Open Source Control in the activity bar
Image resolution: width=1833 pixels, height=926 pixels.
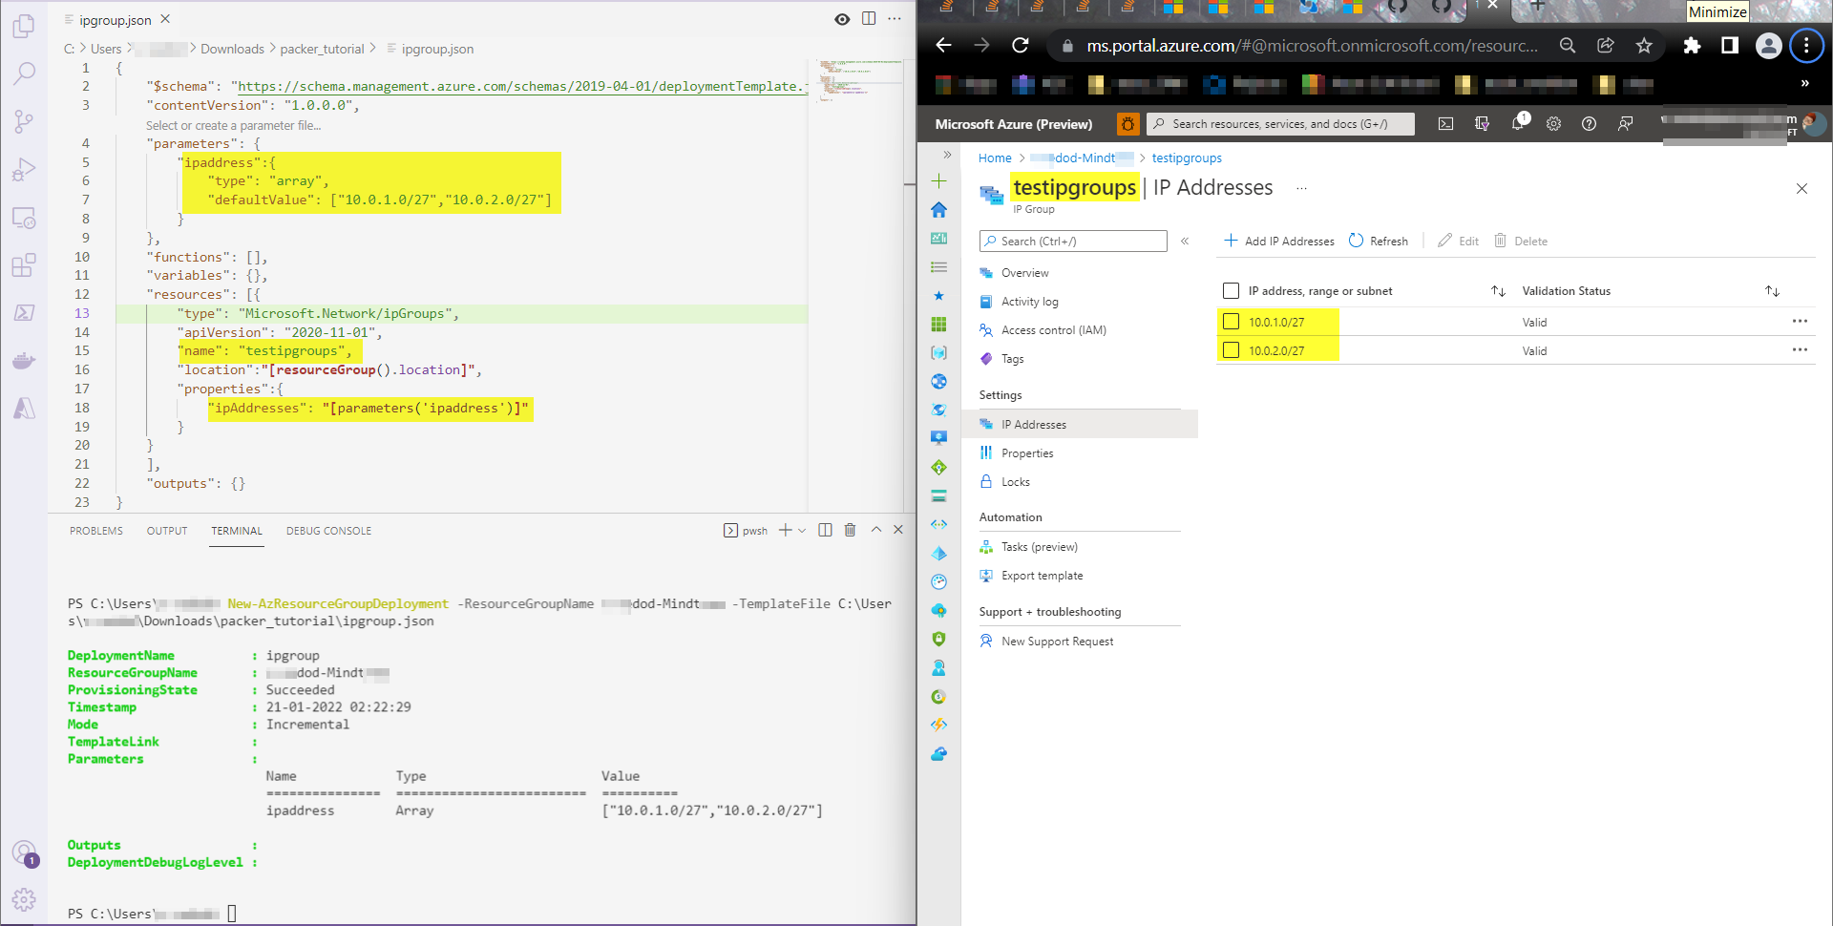[24, 121]
